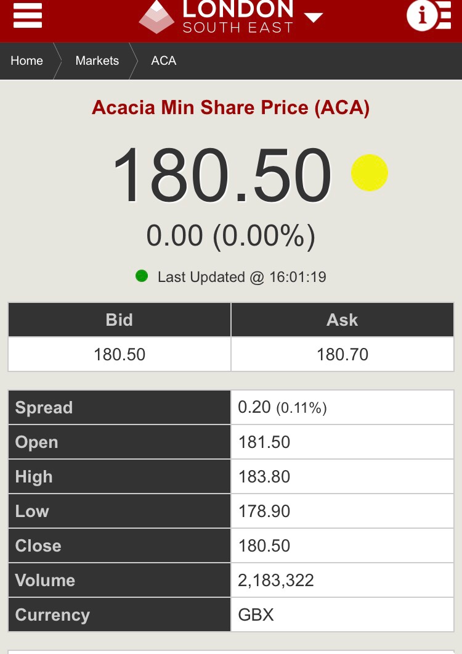Open the hamburger menu icon
Screen dimensions: 462x654
(x=27, y=15)
